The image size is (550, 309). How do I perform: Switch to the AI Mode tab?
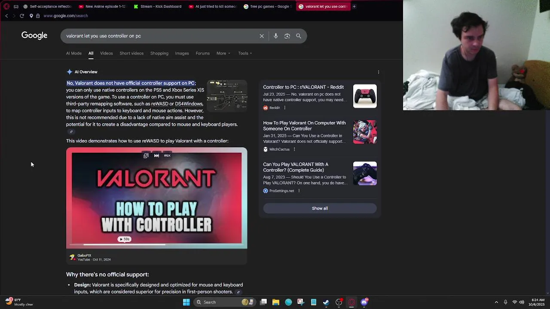click(74, 53)
